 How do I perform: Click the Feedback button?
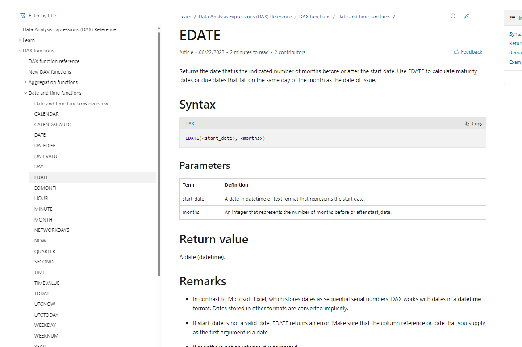pyautogui.click(x=468, y=52)
